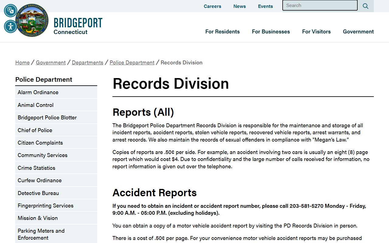Select the Departments breadcrumb link
This screenshot has height=243, width=389.
point(88,63)
